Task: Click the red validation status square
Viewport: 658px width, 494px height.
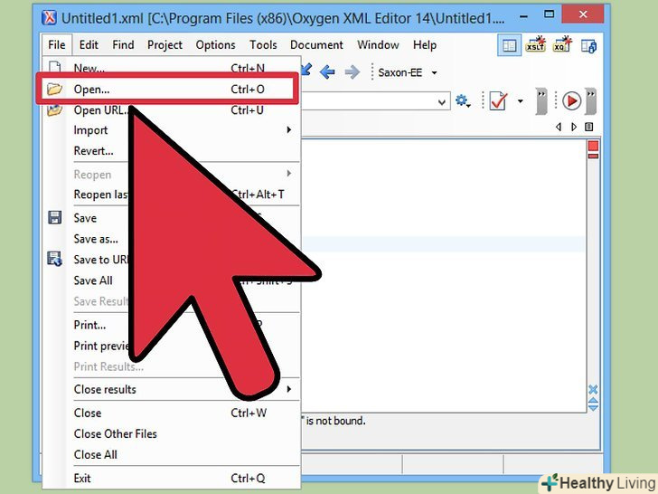Action: (593, 146)
